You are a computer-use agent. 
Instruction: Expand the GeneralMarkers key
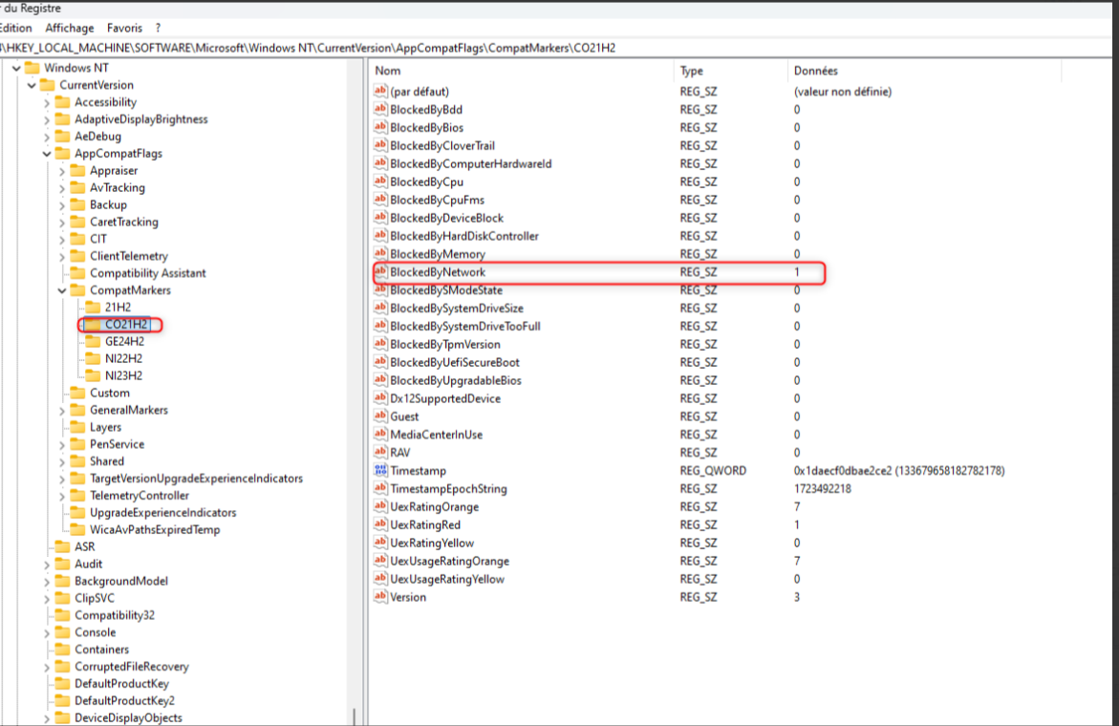pos(62,411)
